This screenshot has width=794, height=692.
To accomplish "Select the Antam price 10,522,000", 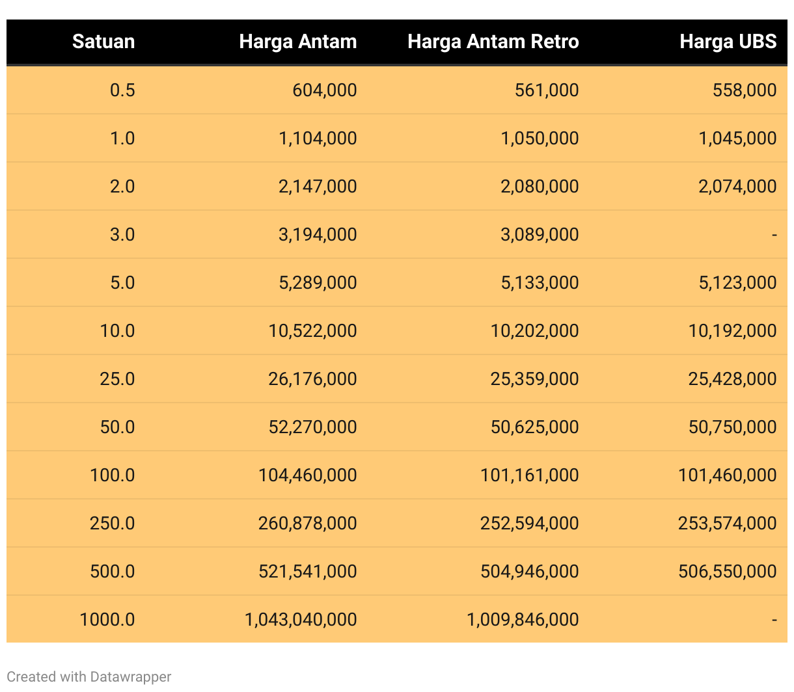I will pyautogui.click(x=312, y=330).
